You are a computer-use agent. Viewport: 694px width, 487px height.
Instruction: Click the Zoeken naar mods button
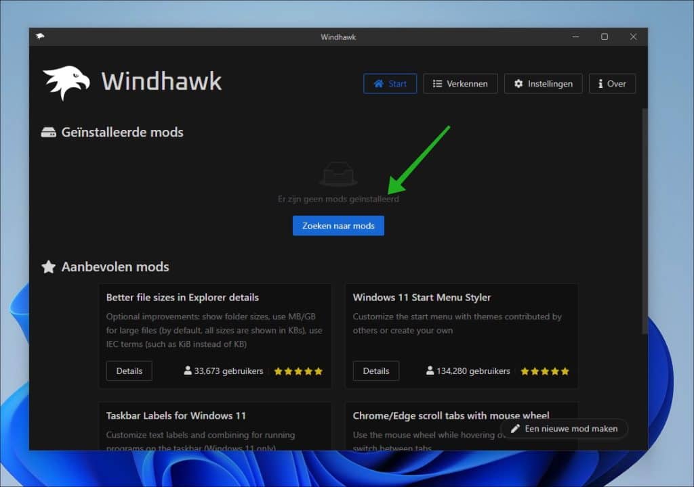[x=338, y=226]
